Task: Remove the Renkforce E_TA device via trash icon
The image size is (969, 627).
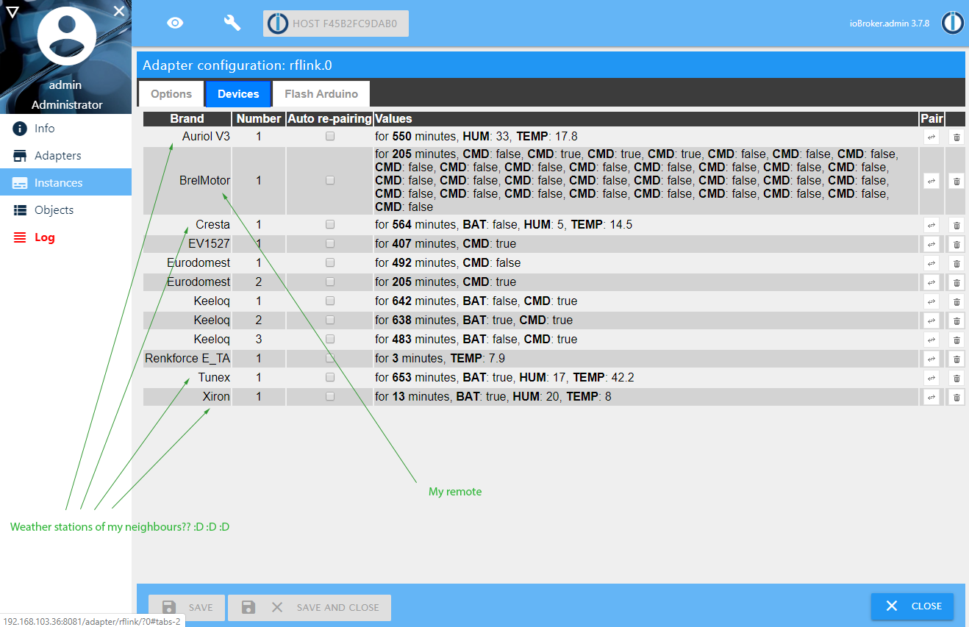Action: coord(956,359)
